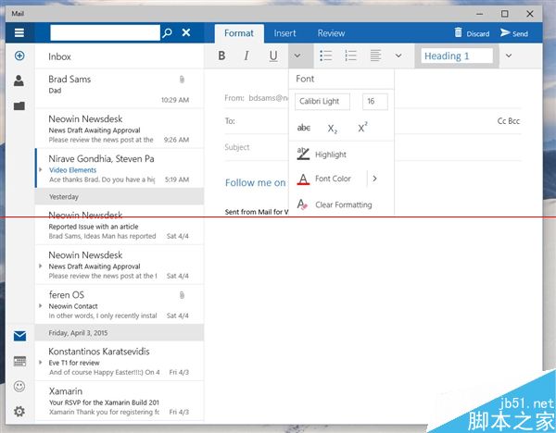Switch to the Calendar app icon
The height and width of the screenshot is (433, 556).
point(19,361)
